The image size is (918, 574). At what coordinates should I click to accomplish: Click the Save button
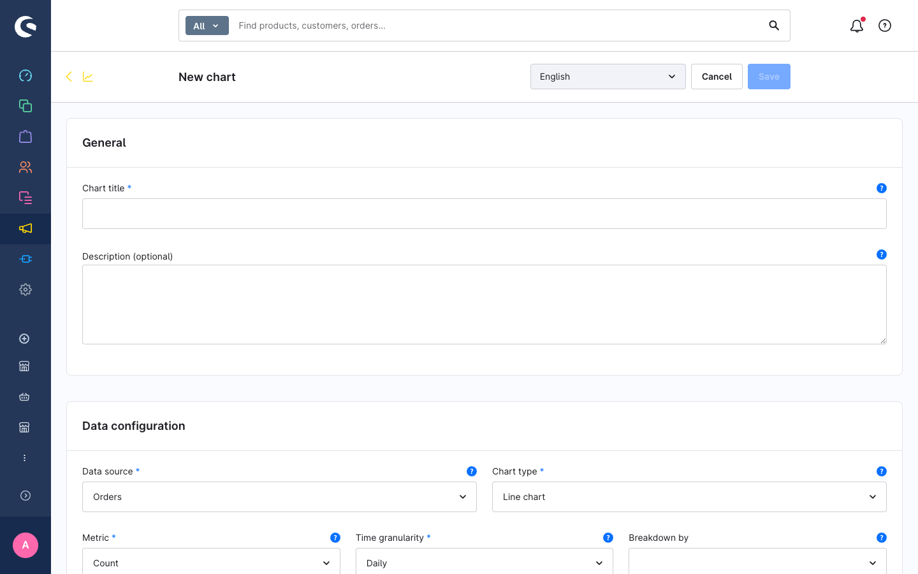[769, 77]
